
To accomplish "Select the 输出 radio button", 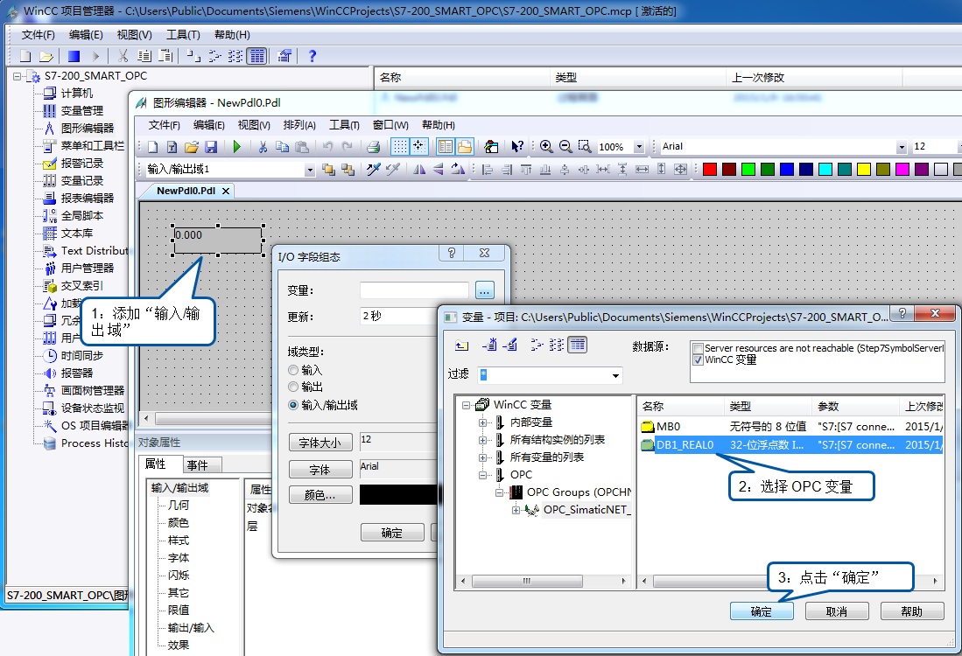I will coord(294,387).
